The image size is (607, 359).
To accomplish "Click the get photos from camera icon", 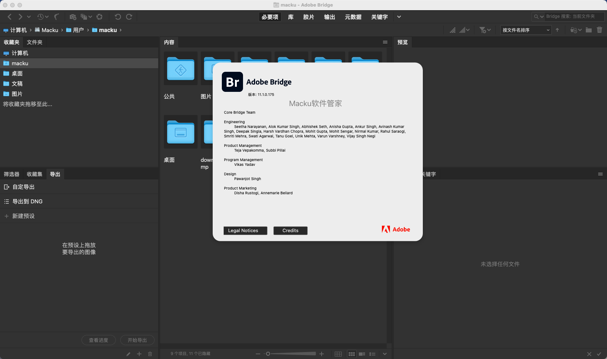I will click(x=73, y=17).
